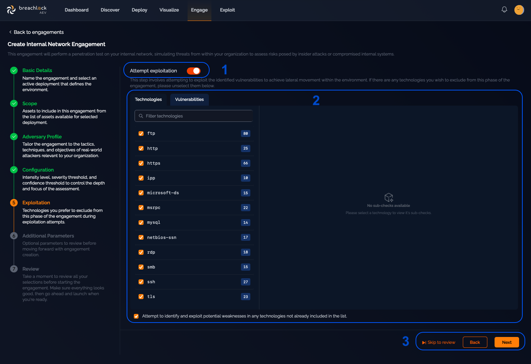Viewport: 531px width, 364px height.
Task: Click the Next button
Action: (507, 342)
